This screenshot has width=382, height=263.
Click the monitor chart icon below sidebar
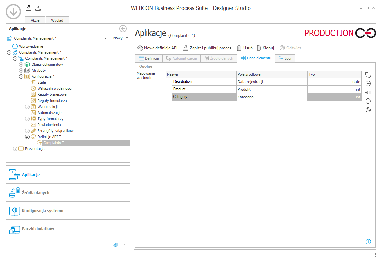[116, 244]
